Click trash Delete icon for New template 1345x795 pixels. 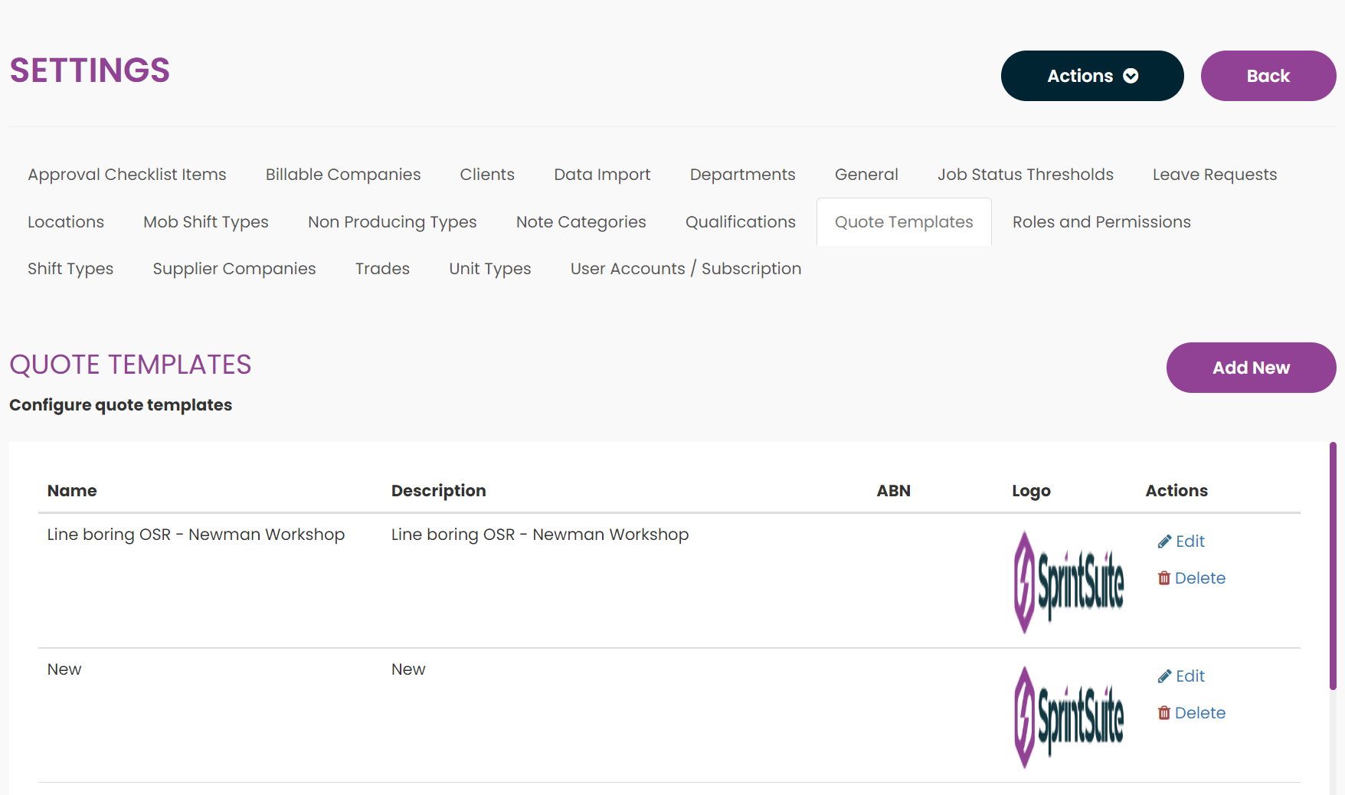(x=1164, y=713)
